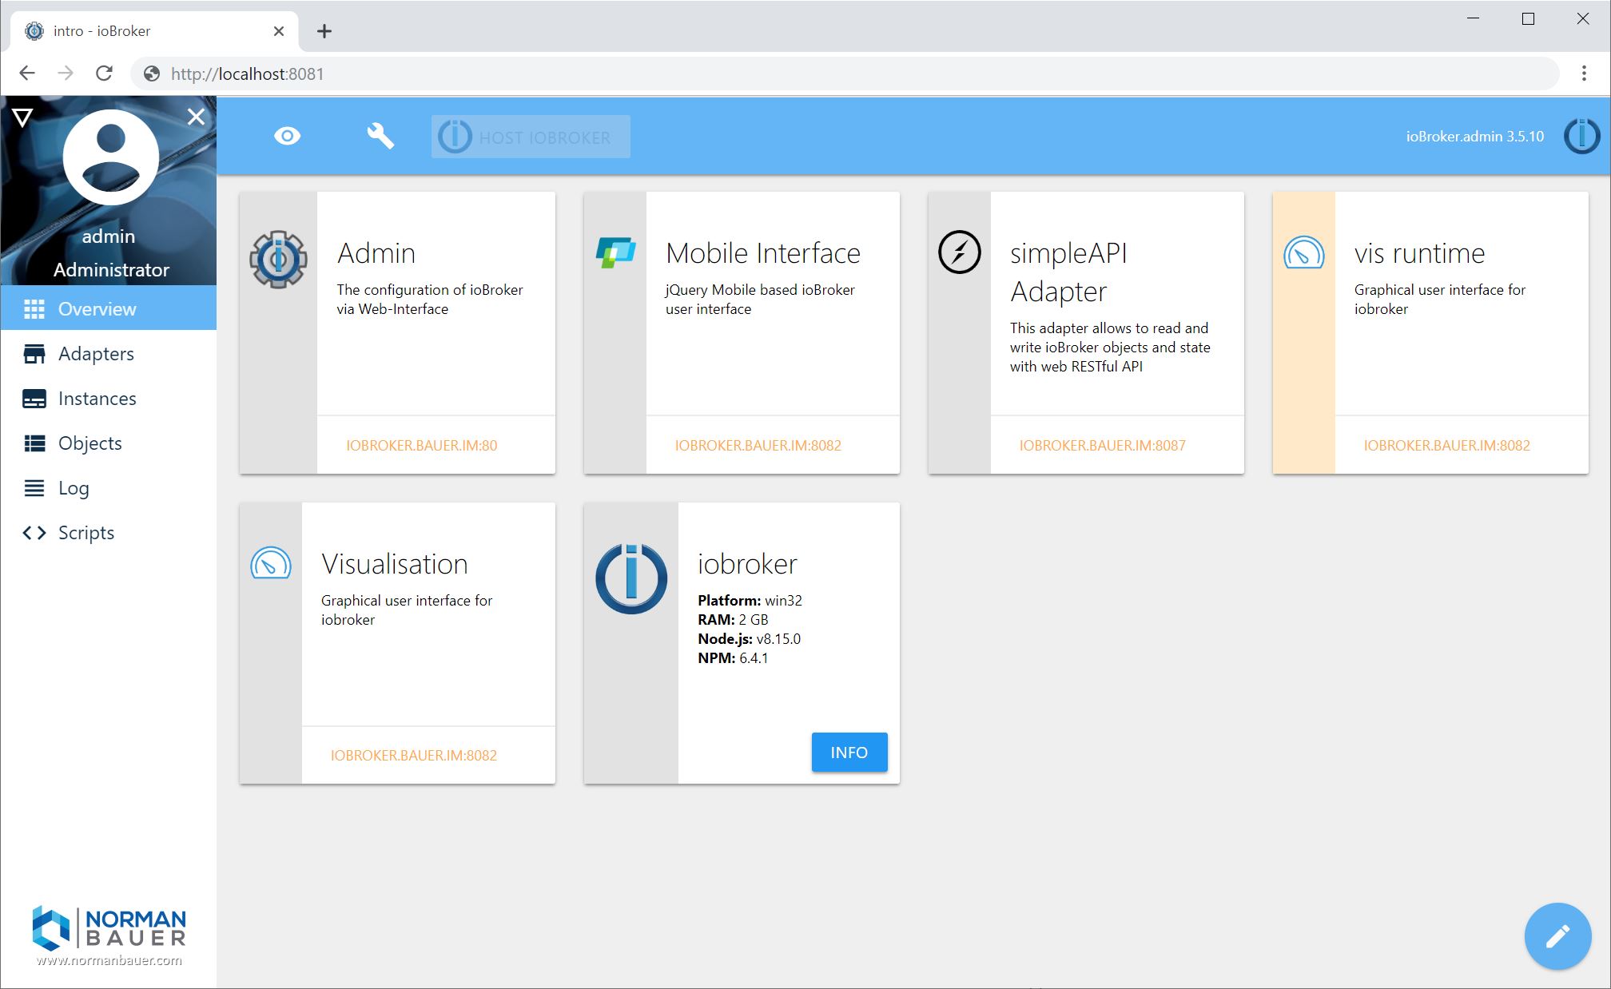Click the Admin card gear icon
The width and height of the screenshot is (1611, 989).
[278, 259]
